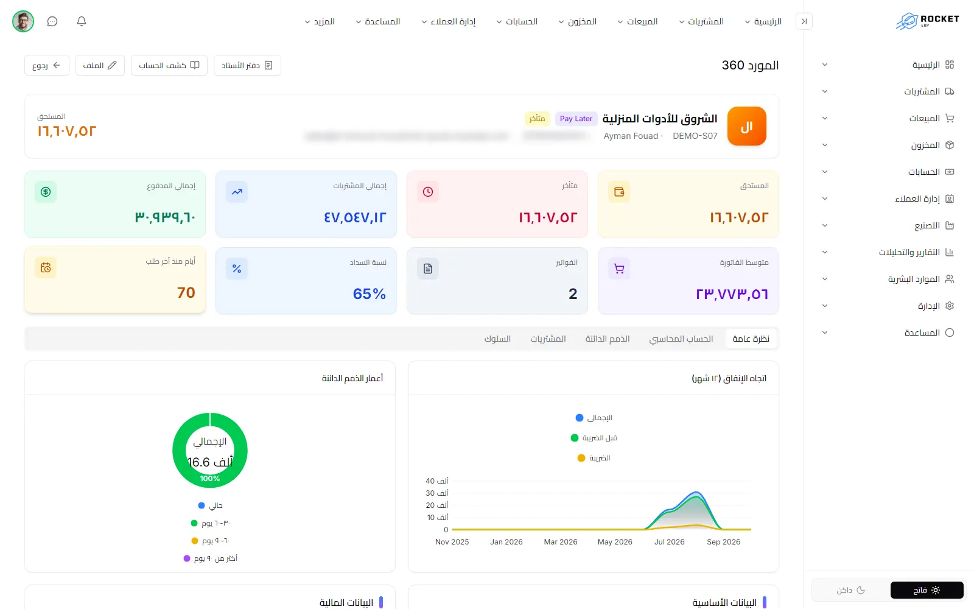Screen dimensions: 974x609
Task: Toggle الضريبة series in chart legend
Action: [x=594, y=458]
